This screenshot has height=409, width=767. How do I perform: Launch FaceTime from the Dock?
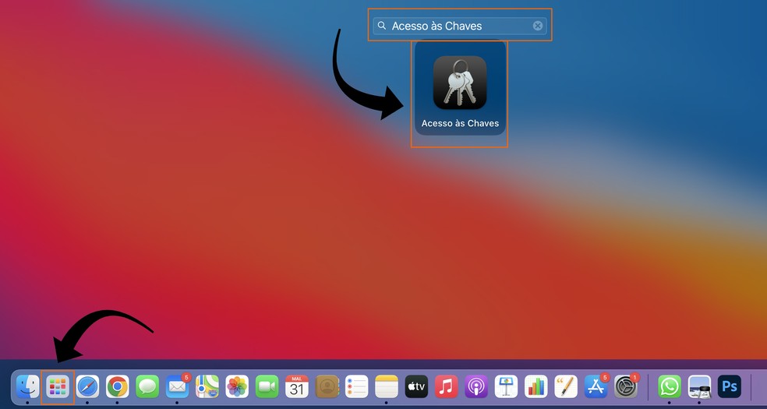point(267,386)
